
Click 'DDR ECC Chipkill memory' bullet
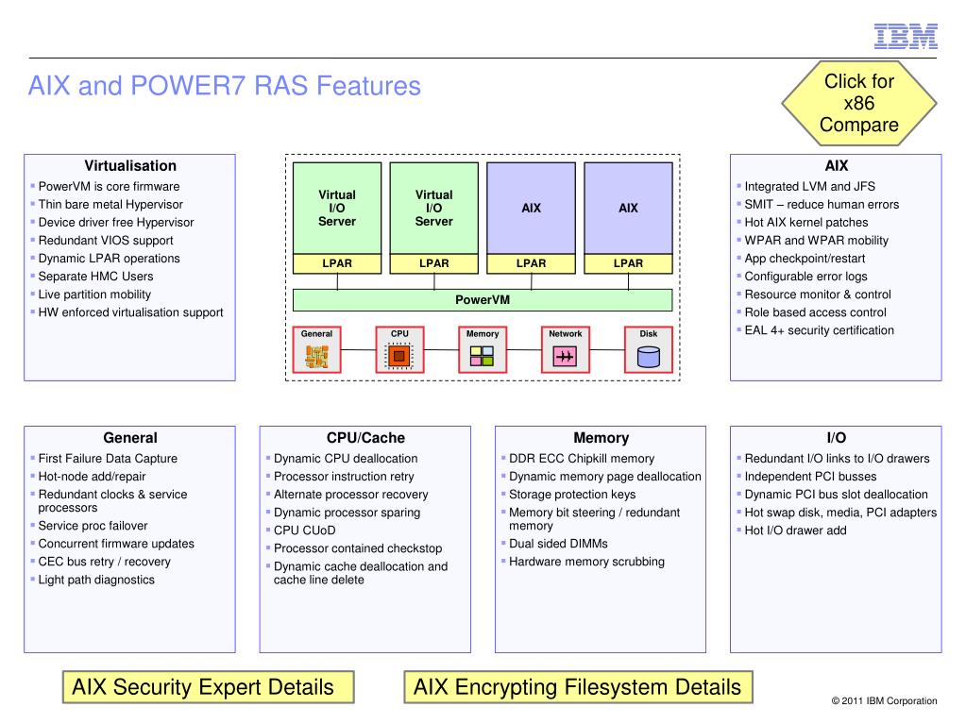pyautogui.click(x=582, y=459)
